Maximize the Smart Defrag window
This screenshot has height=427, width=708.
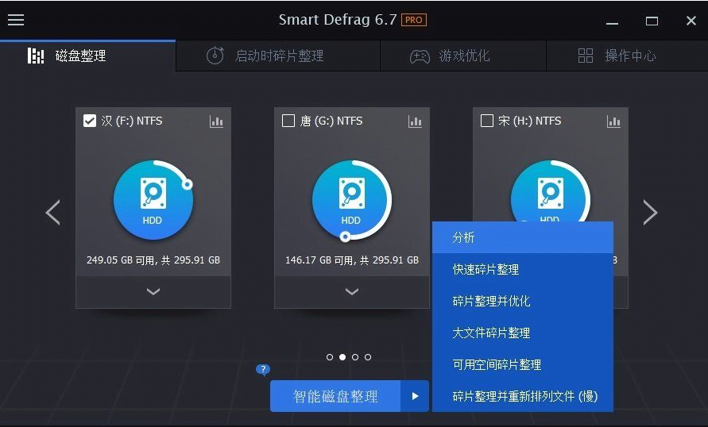coord(652,21)
